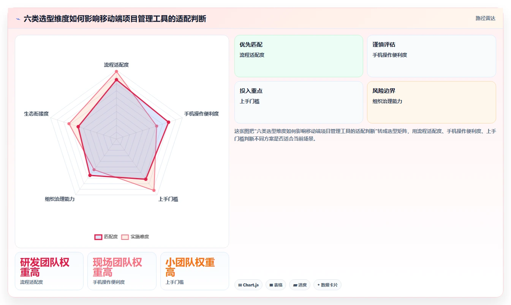
Task: Click the 小团队权重高 stat card
Action: tap(195, 271)
